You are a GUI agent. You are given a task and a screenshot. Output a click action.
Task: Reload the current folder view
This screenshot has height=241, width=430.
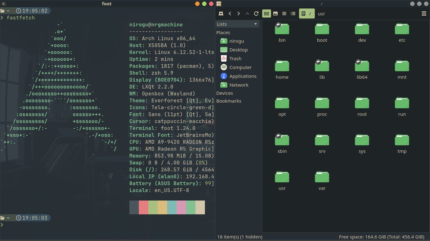pos(256,13)
